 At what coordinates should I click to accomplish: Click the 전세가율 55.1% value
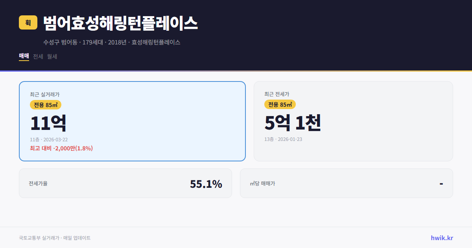(x=206, y=183)
